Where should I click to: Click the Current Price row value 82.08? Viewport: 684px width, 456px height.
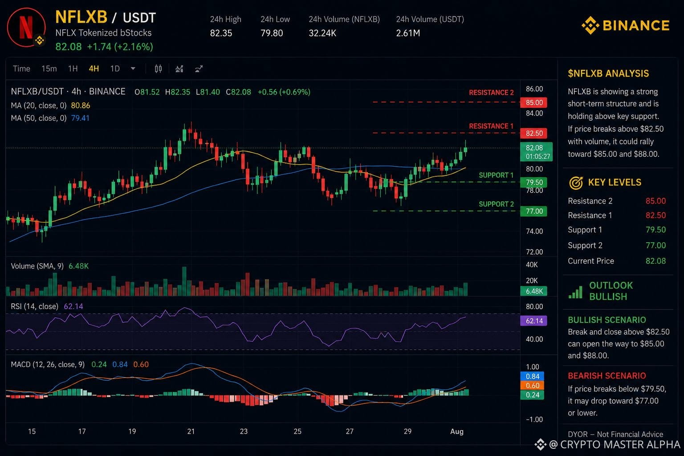[655, 261]
